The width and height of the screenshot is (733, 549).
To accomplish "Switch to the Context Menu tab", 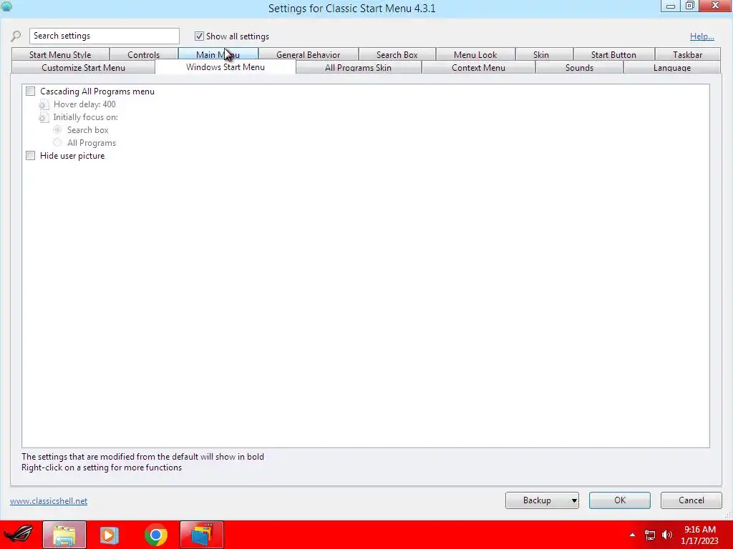I will pos(478,68).
